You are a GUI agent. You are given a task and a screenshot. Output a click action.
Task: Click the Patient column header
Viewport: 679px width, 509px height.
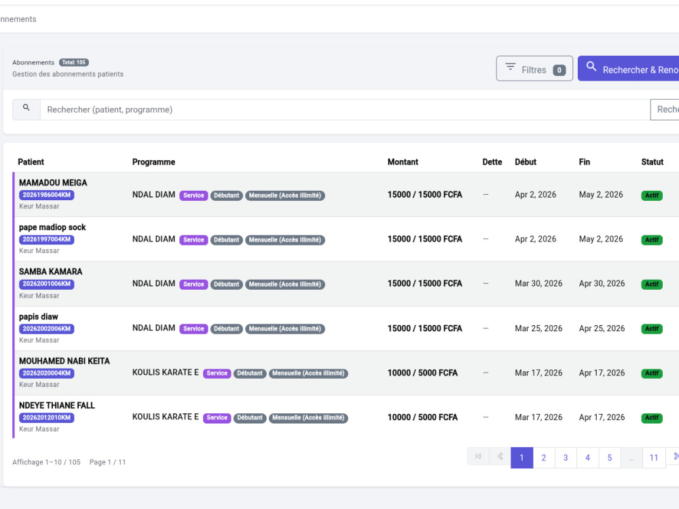tap(31, 162)
